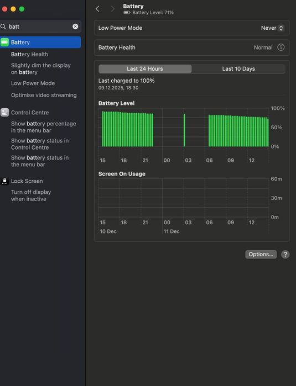Click the single green bar near 03
296x386 pixels.
tap(184, 130)
